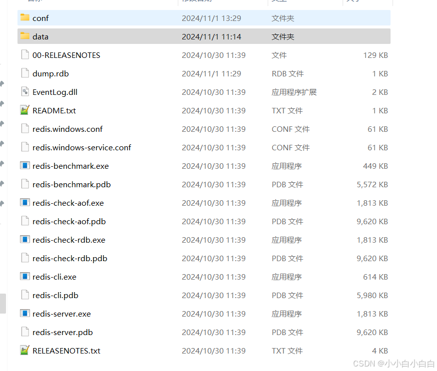Screen dimensions: 437x371
Task: Select the redis-check-aof.pdb file name
Action: point(69,221)
